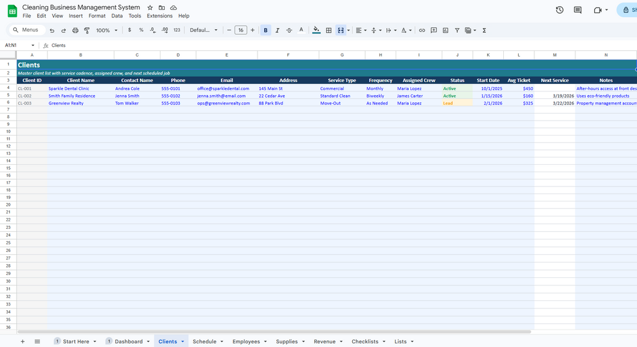Image resolution: width=637 pixels, height=347 pixels.
Task: Open the Format menu
Action: [x=96, y=16]
